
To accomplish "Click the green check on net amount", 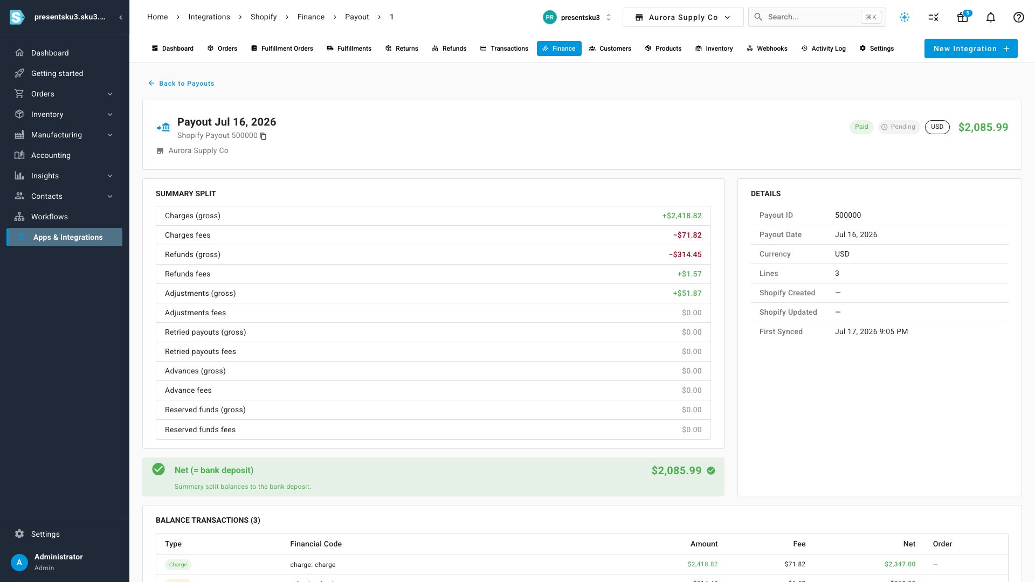I will click(x=711, y=470).
